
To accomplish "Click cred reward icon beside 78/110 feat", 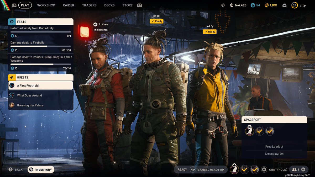I will [12, 68].
